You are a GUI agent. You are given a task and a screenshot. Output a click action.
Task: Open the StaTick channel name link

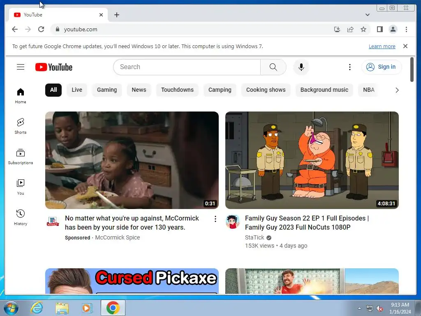254,237
